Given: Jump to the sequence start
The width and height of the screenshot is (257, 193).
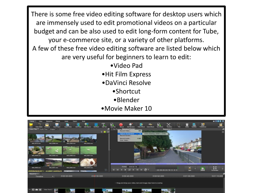Looking at the screenshot, I should (114, 170).
